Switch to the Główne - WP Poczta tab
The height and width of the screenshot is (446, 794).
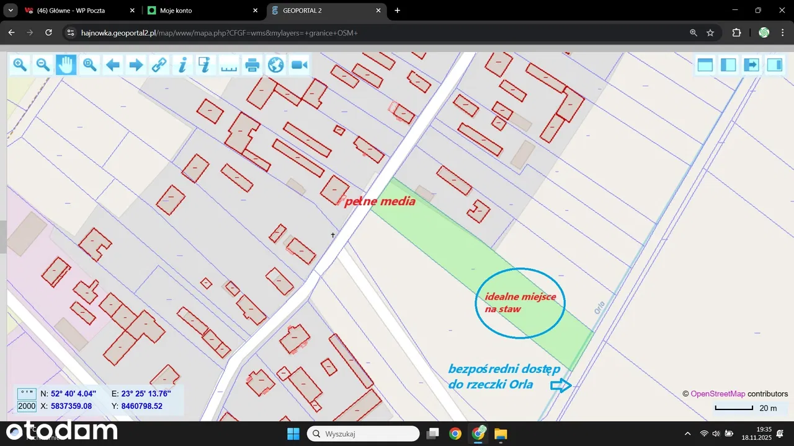pyautogui.click(x=78, y=11)
